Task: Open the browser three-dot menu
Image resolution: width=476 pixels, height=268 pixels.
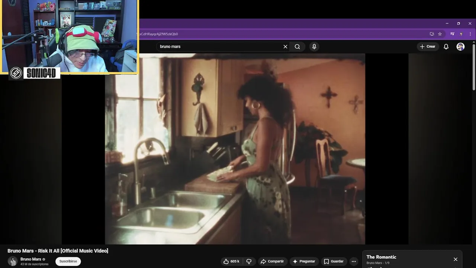Action: (x=470, y=34)
